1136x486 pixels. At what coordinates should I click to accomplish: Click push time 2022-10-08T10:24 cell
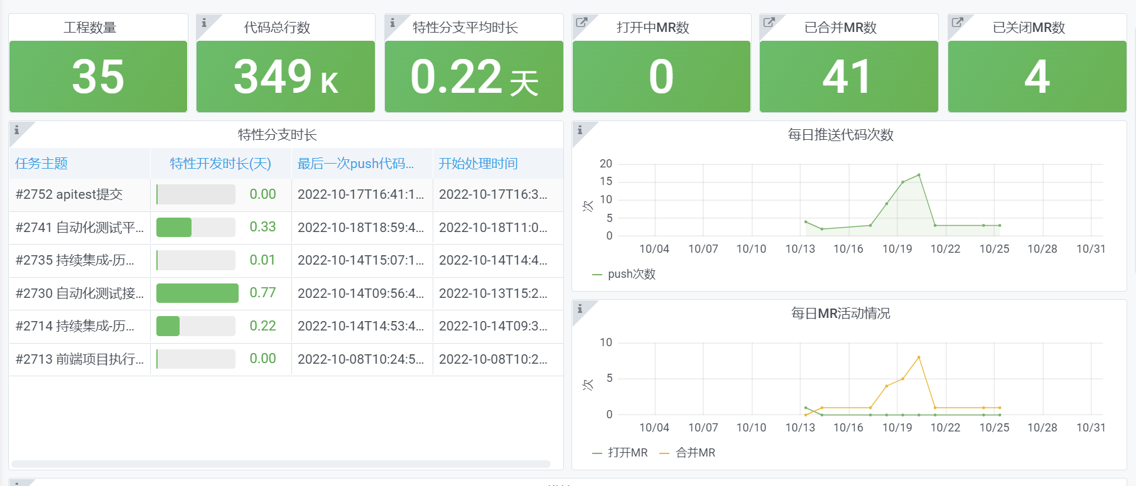[362, 359]
